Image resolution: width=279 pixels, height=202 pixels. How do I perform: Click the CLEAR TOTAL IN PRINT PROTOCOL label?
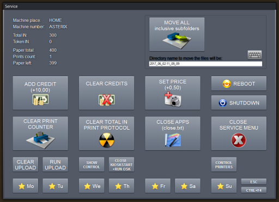pos(107,125)
